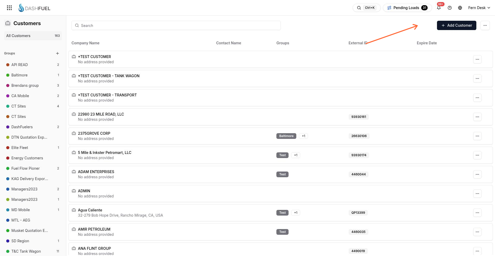Click external ID 26630106

tap(359, 136)
